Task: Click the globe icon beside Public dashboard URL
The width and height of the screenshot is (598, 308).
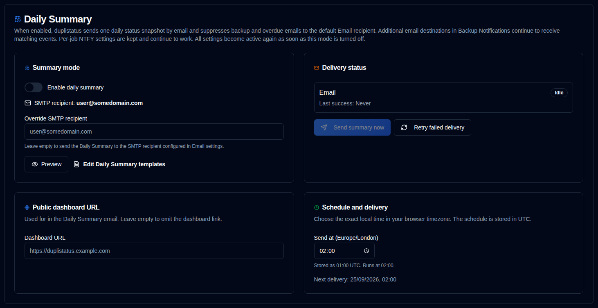Action: pos(27,208)
